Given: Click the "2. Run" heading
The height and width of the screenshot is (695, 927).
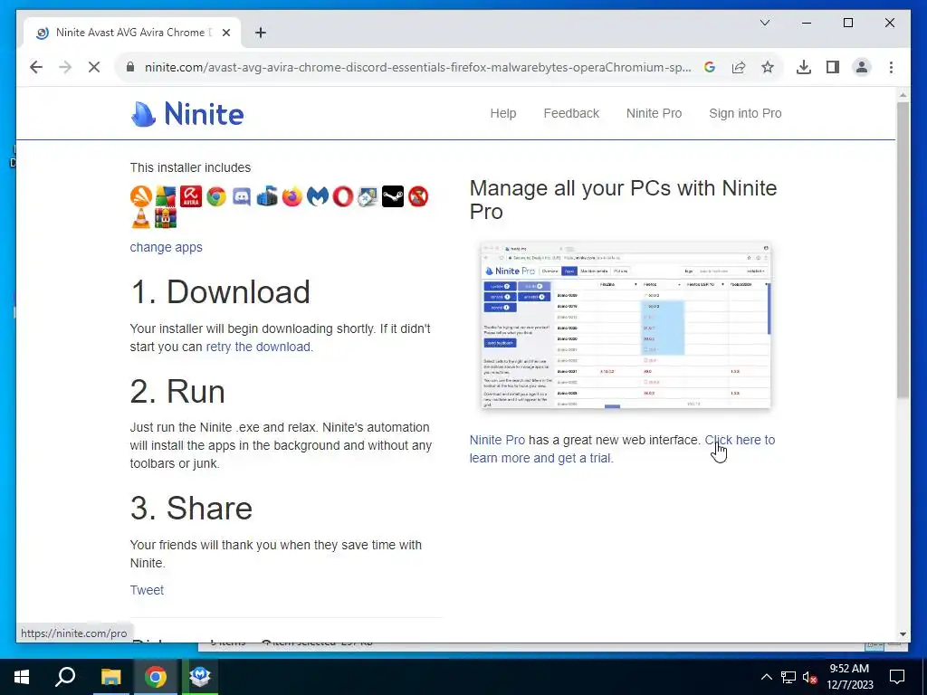Looking at the screenshot, I should tap(177, 391).
